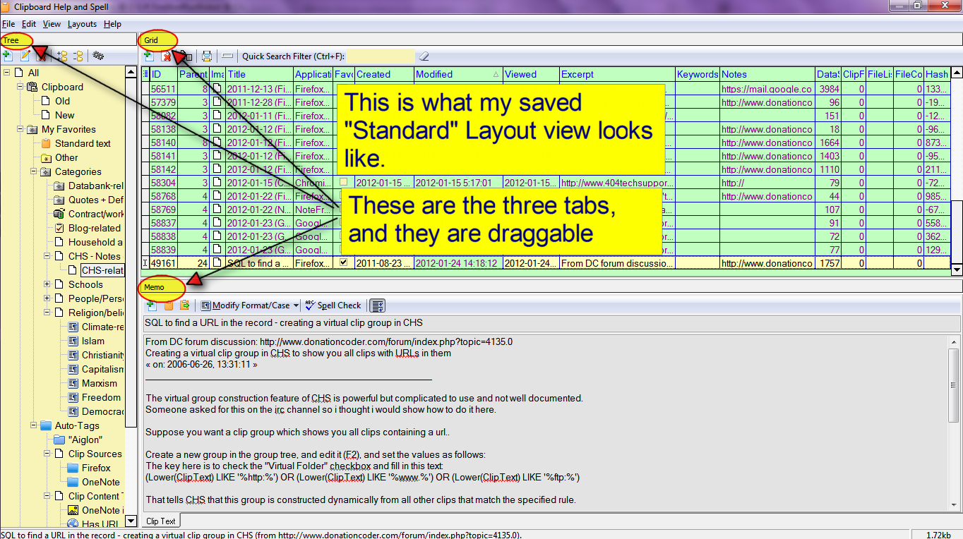This screenshot has height=539, width=963.
Task: Select the Marxism group
Action: [100, 383]
